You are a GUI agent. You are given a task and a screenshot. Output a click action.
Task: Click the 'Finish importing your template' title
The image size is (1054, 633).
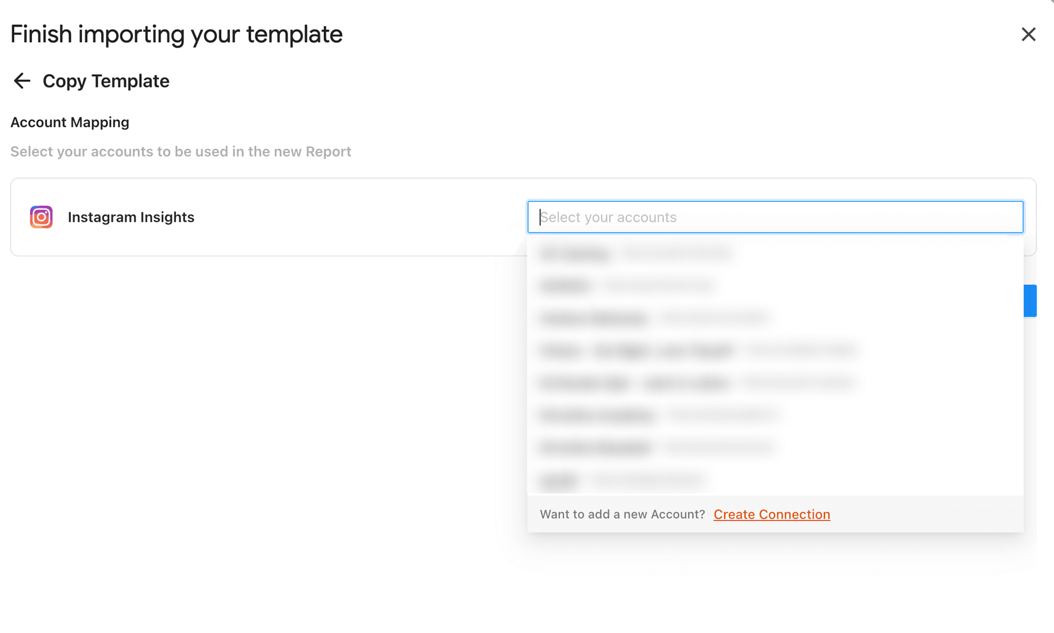tap(176, 35)
